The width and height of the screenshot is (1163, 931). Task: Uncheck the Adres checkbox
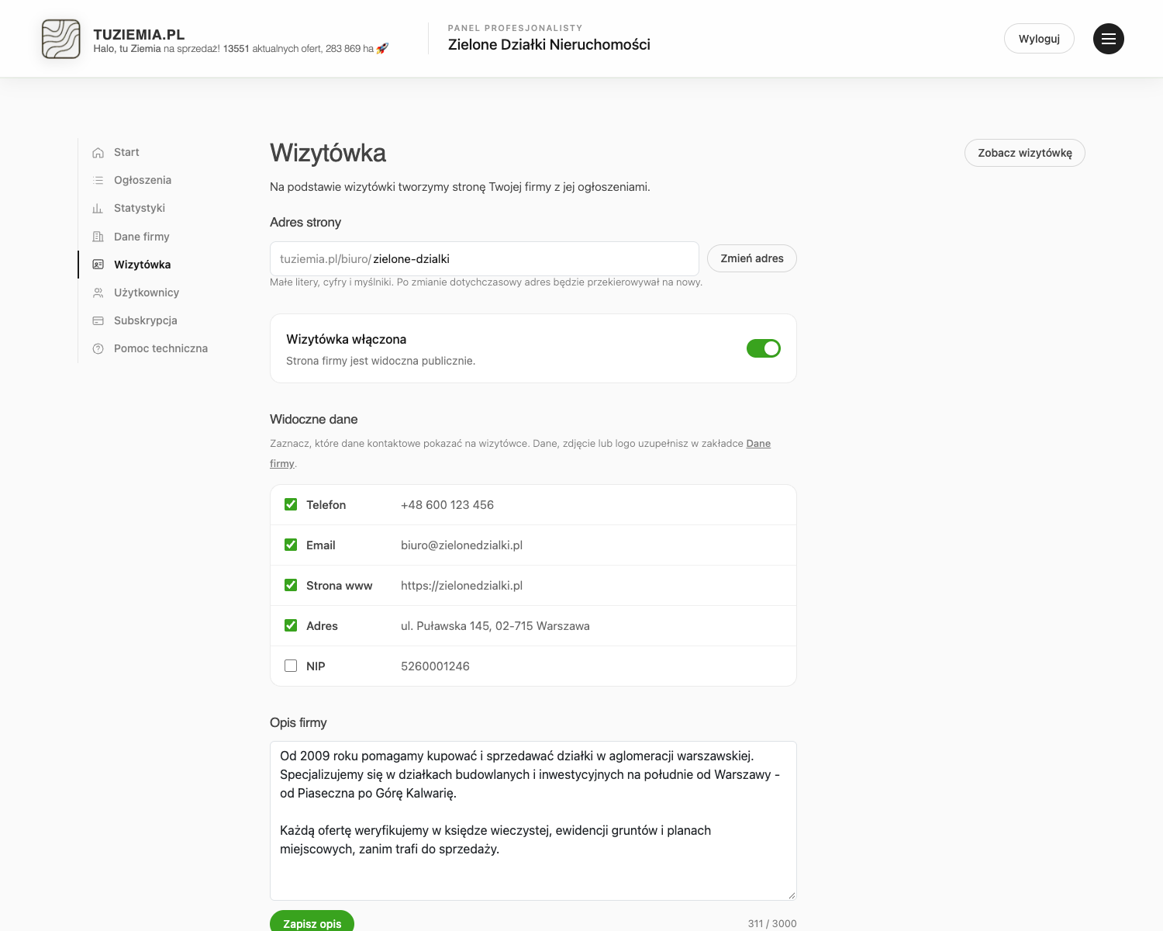tap(291, 625)
